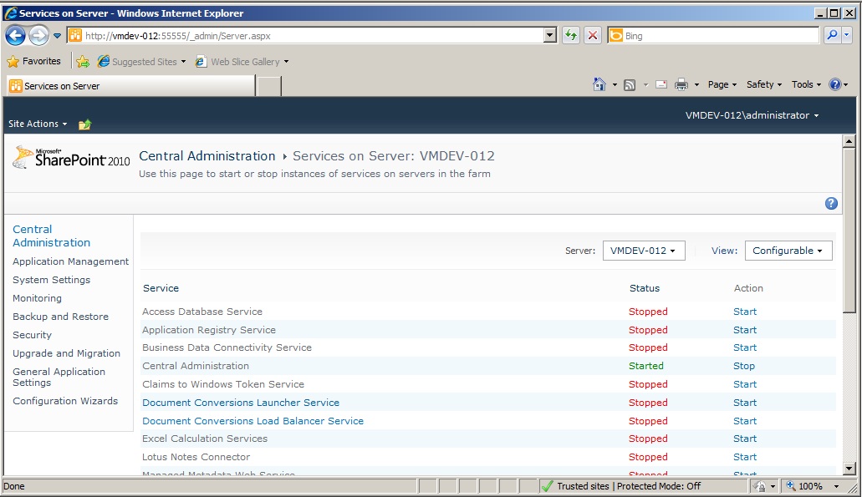
Task: Expand the Site Actions menu
Action: (37, 124)
